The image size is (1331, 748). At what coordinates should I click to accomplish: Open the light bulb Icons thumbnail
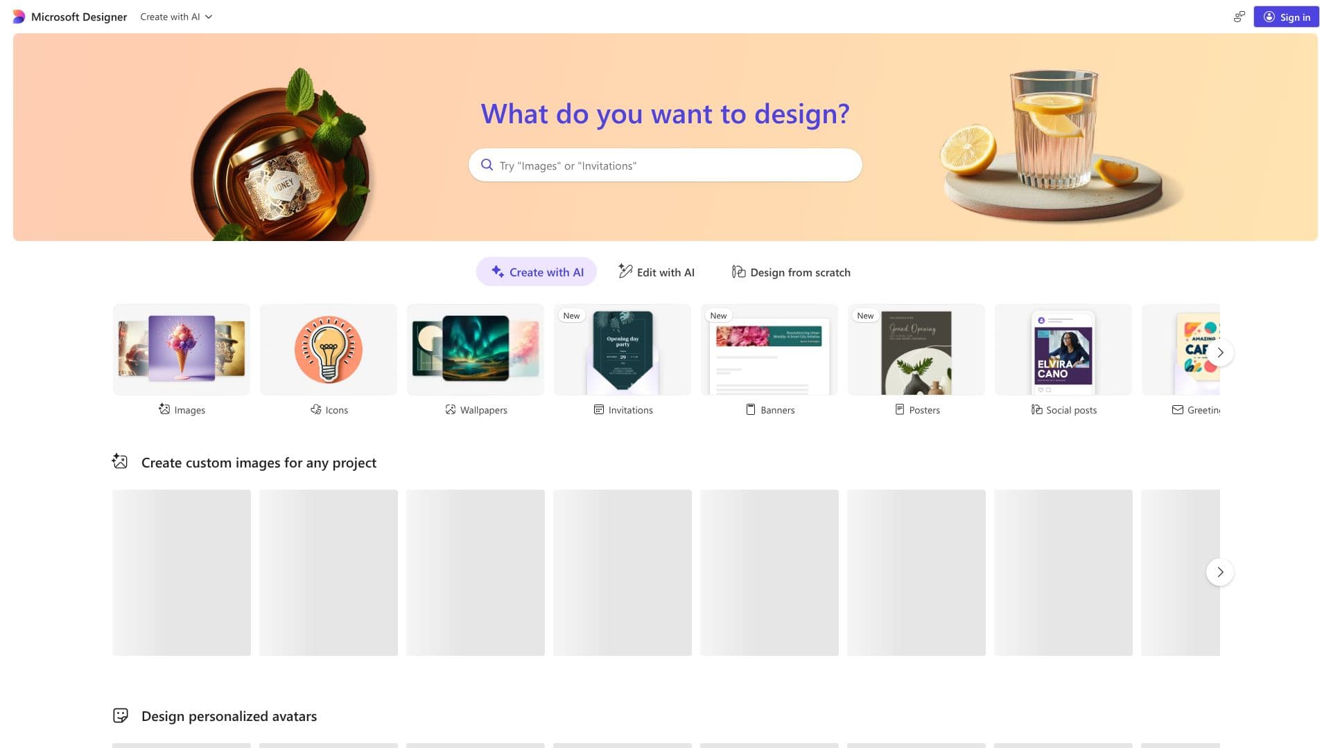coord(329,350)
